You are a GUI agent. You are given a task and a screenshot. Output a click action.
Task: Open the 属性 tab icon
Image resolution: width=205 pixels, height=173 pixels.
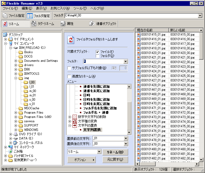click(x=63, y=24)
